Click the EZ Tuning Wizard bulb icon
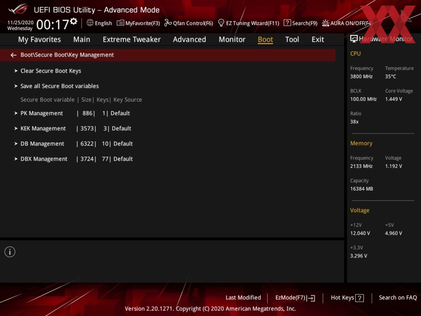Image resolution: width=421 pixels, height=316 pixels. click(x=221, y=23)
